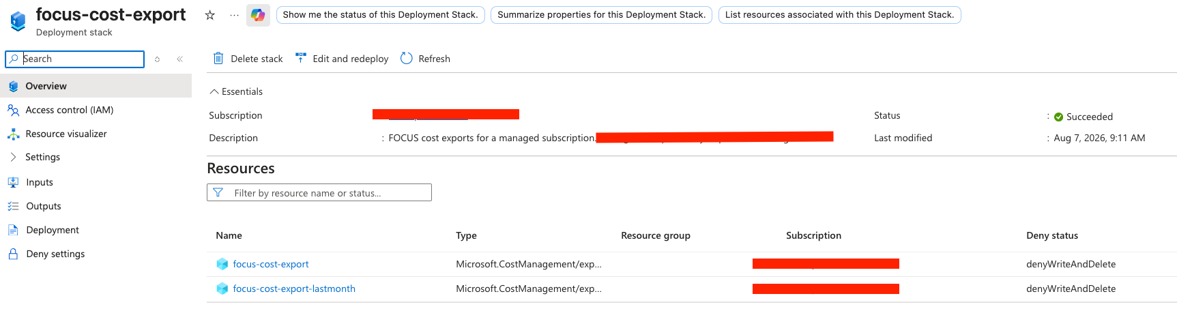The image size is (1177, 309).
Task: Click the Overview cube icon in sidebar
Action: pos(13,87)
